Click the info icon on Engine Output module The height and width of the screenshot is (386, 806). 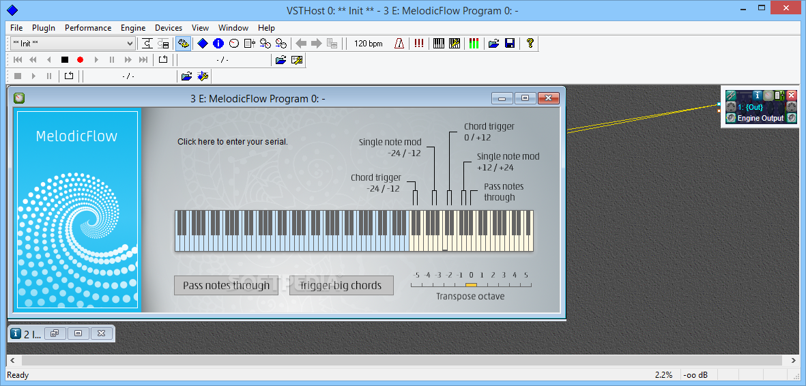(x=758, y=95)
